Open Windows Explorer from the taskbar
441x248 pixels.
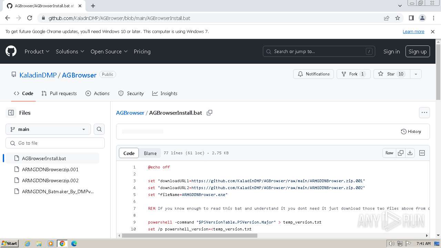point(39,244)
